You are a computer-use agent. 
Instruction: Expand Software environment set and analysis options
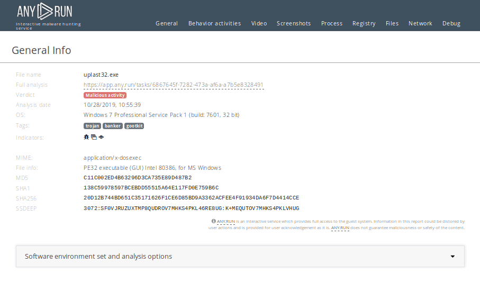click(98, 256)
